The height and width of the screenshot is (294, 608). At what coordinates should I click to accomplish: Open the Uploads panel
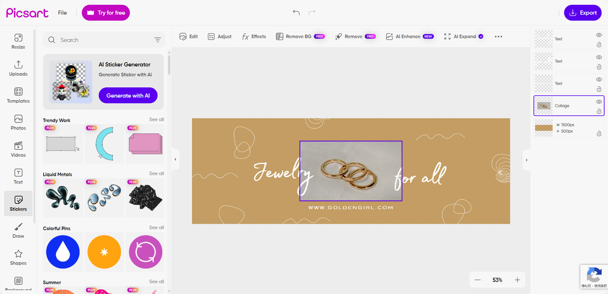pos(18,68)
